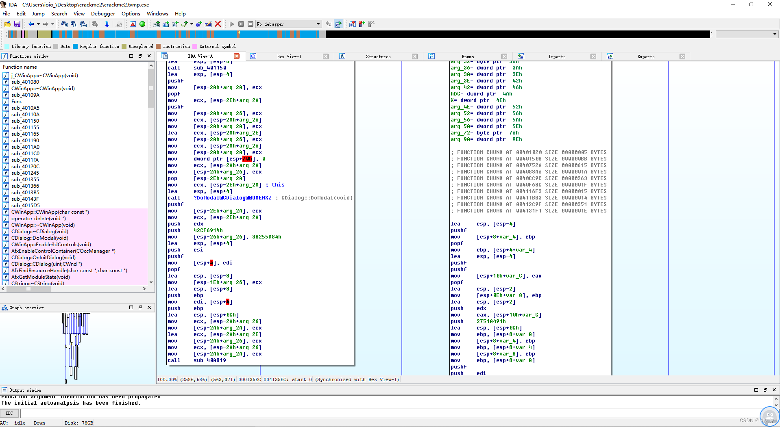The width and height of the screenshot is (780, 427).
Task: Float the Functions window using restore button
Action: (140, 56)
